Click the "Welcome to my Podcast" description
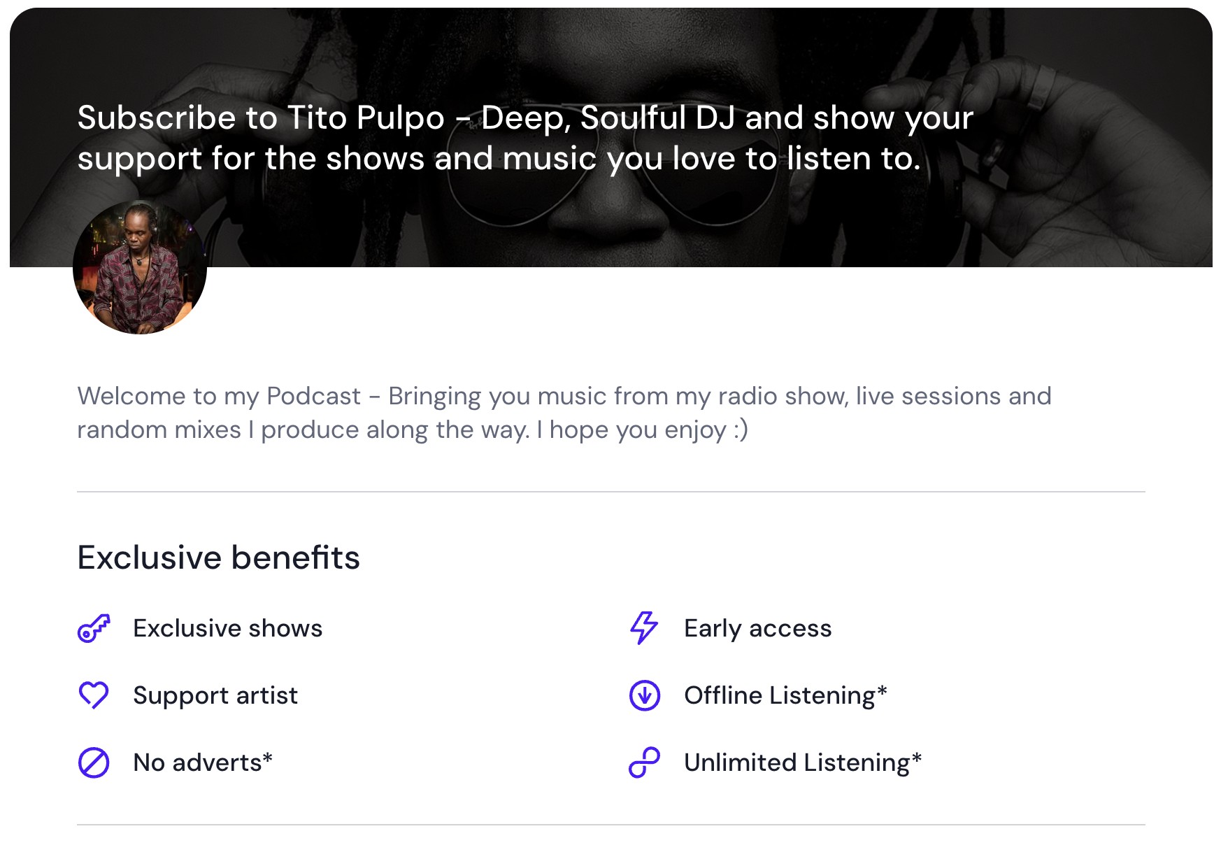 [564, 413]
